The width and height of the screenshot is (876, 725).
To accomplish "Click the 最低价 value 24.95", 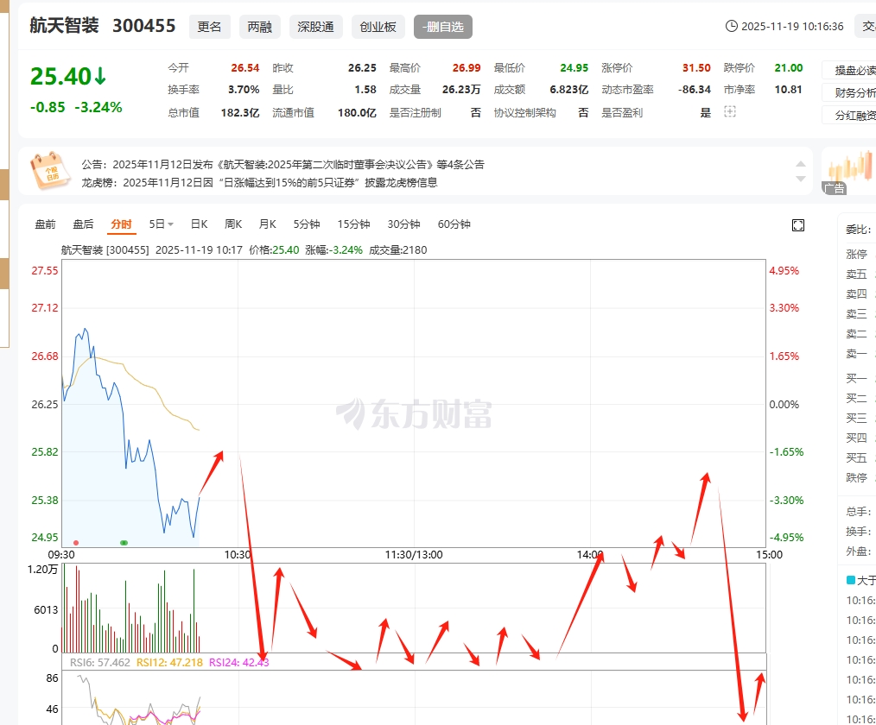I will coord(574,67).
